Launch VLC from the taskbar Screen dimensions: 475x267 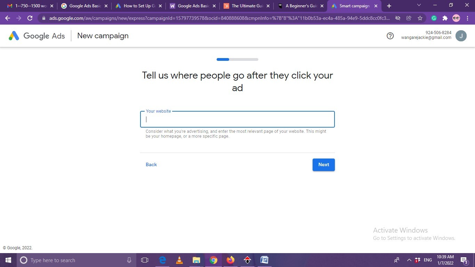click(x=179, y=260)
